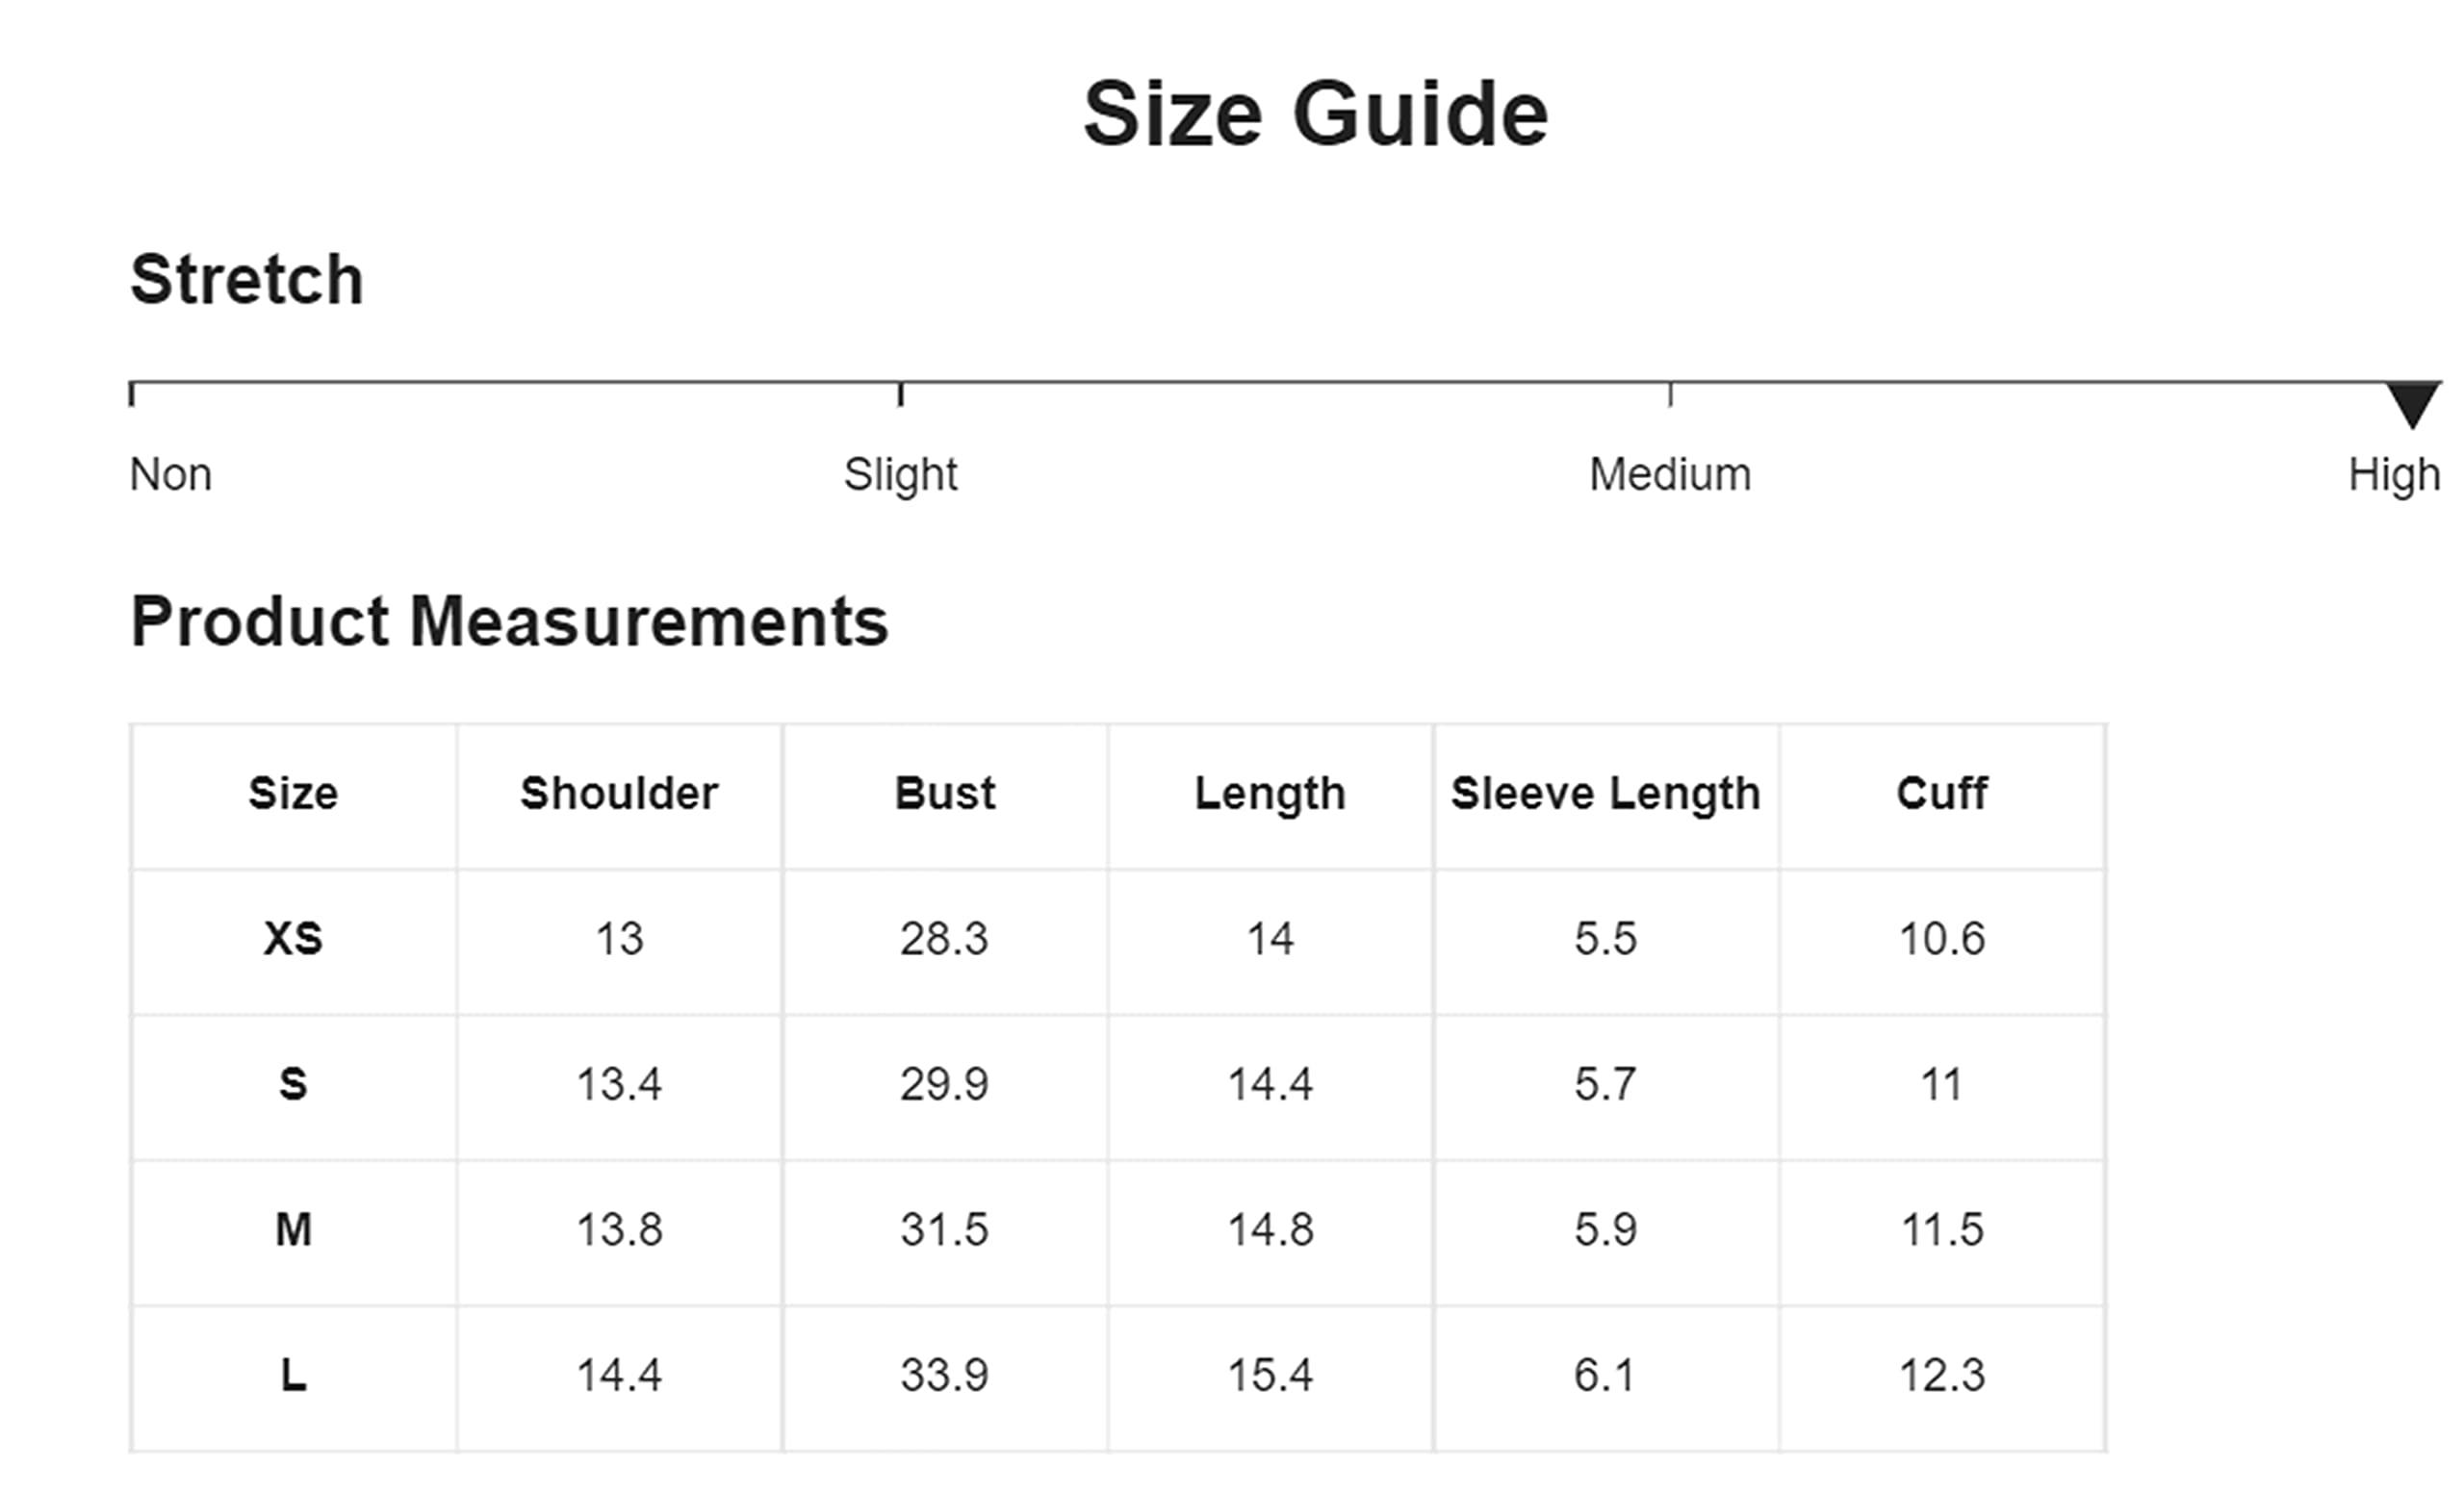Viewport: 2464px width, 1493px height.
Task: Click the Length column header
Action: click(1270, 796)
